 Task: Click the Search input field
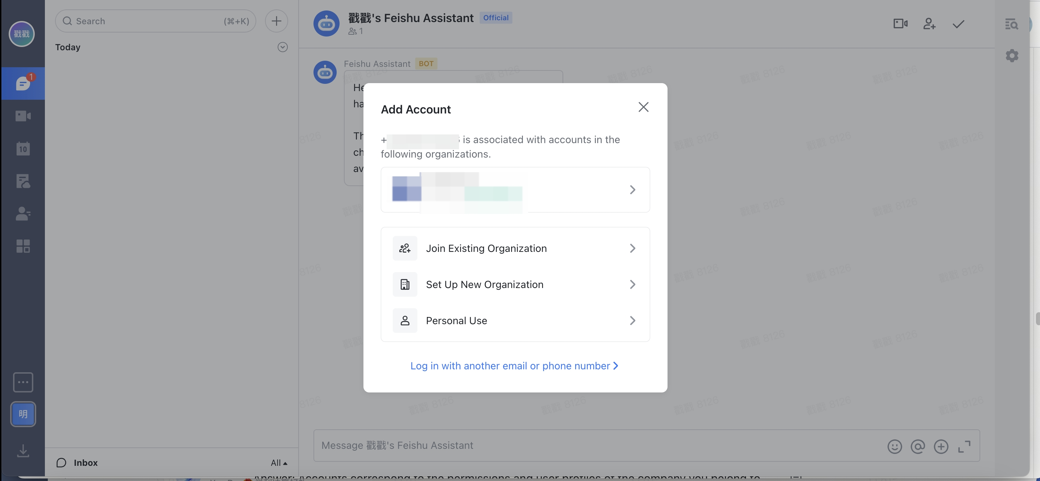click(155, 21)
